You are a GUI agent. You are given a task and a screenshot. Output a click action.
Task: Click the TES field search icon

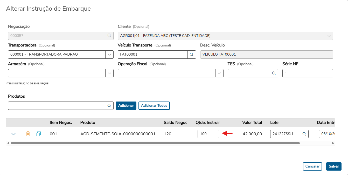tap(274, 73)
